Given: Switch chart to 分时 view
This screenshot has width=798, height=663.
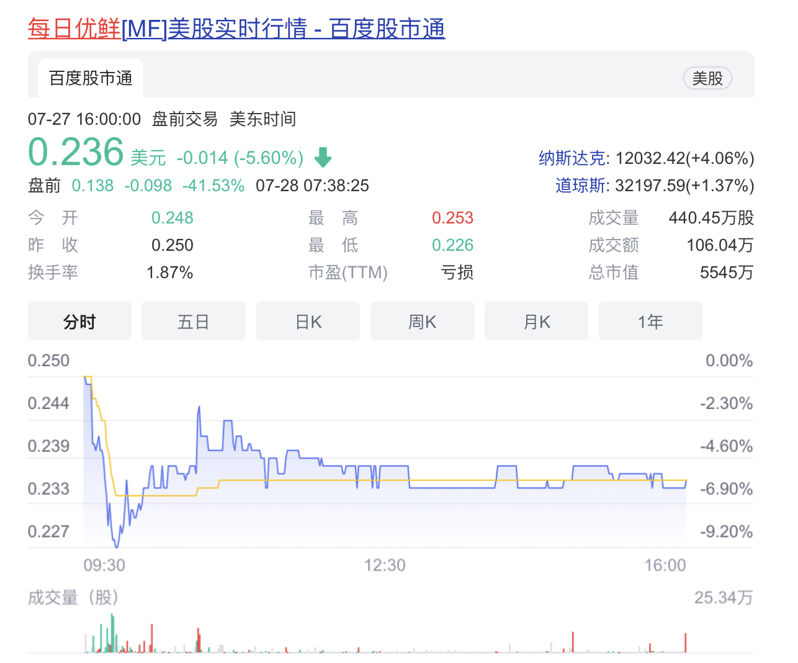Looking at the screenshot, I should [79, 322].
